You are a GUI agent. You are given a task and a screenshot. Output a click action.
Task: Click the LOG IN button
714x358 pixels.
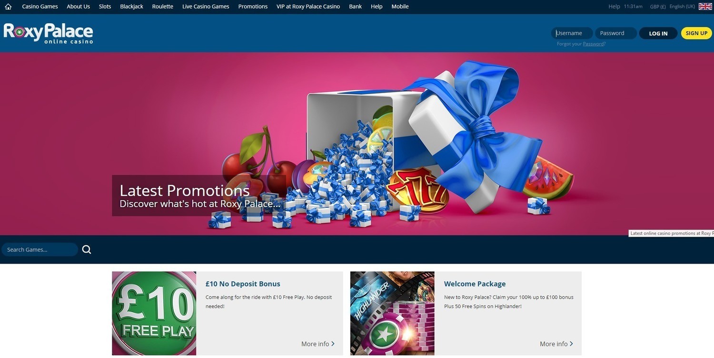point(658,33)
